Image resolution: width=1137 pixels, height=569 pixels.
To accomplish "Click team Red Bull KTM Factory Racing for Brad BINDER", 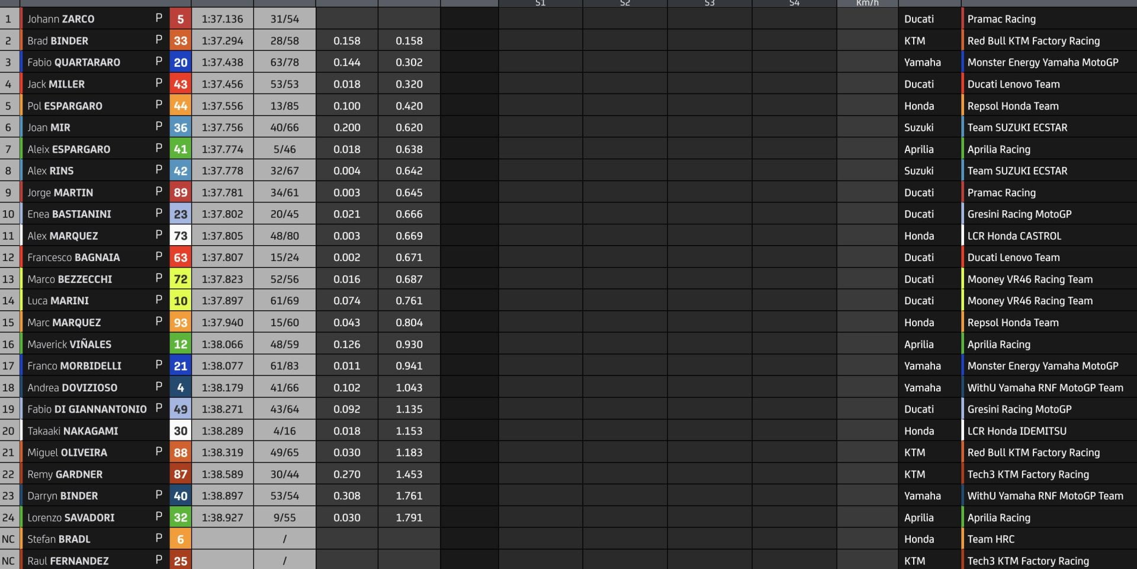I will click(x=1033, y=41).
